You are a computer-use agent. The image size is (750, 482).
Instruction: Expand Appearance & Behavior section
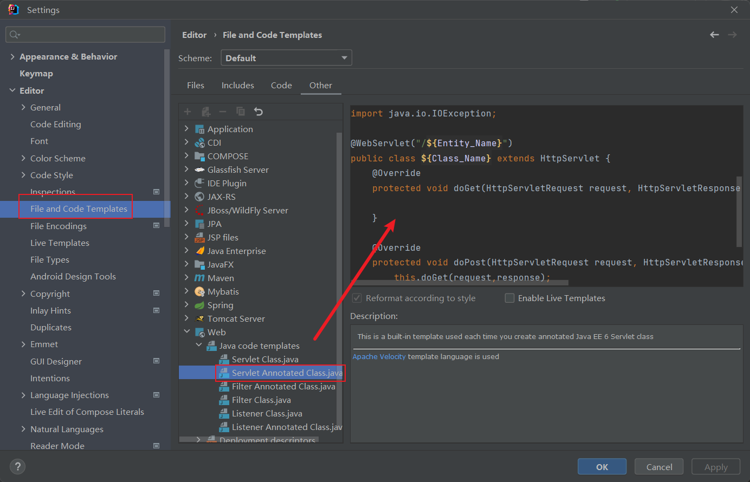click(12, 56)
